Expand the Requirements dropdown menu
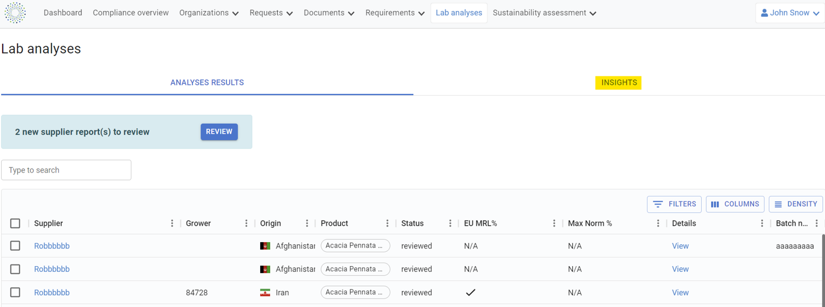 coord(395,13)
